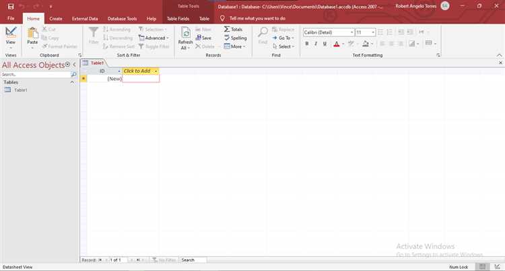Screen dimensions: 505x271
Task: Click the record Search box at bottom
Action: pos(193,260)
